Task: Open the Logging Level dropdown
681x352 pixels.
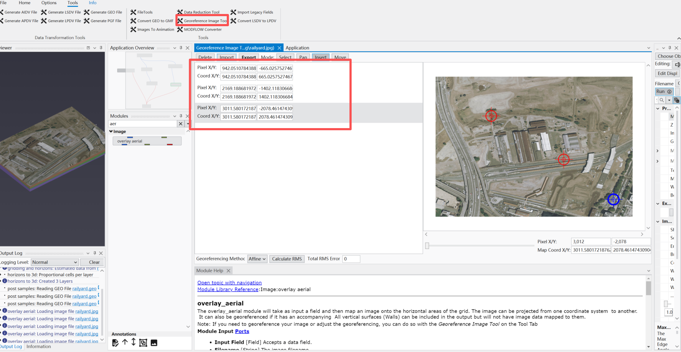Action: coord(55,262)
